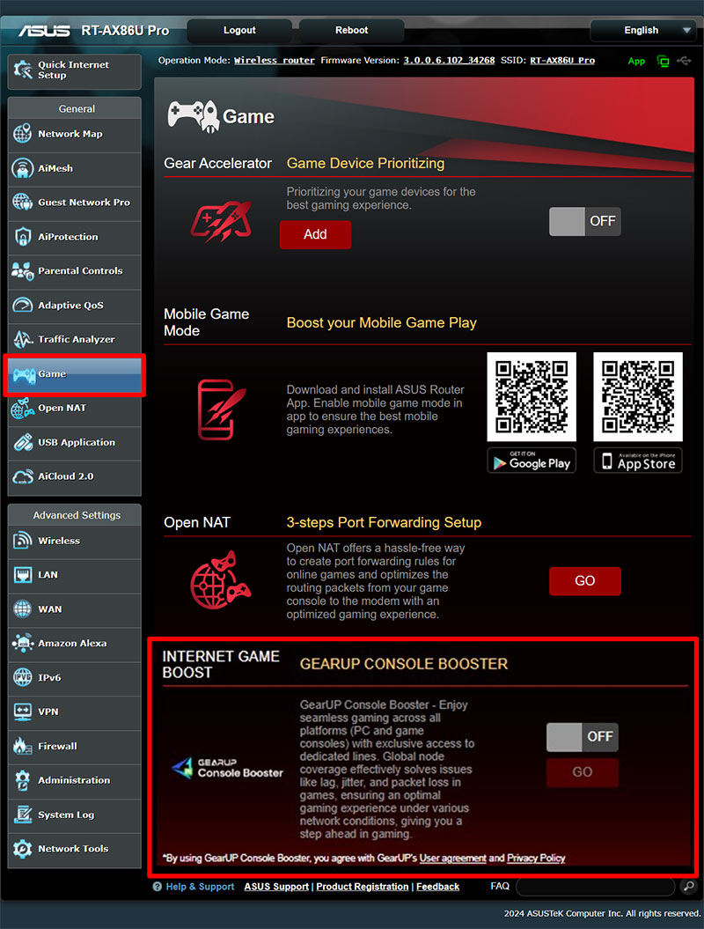This screenshot has width=704, height=929.
Task: Click the Logout button
Action: point(239,31)
